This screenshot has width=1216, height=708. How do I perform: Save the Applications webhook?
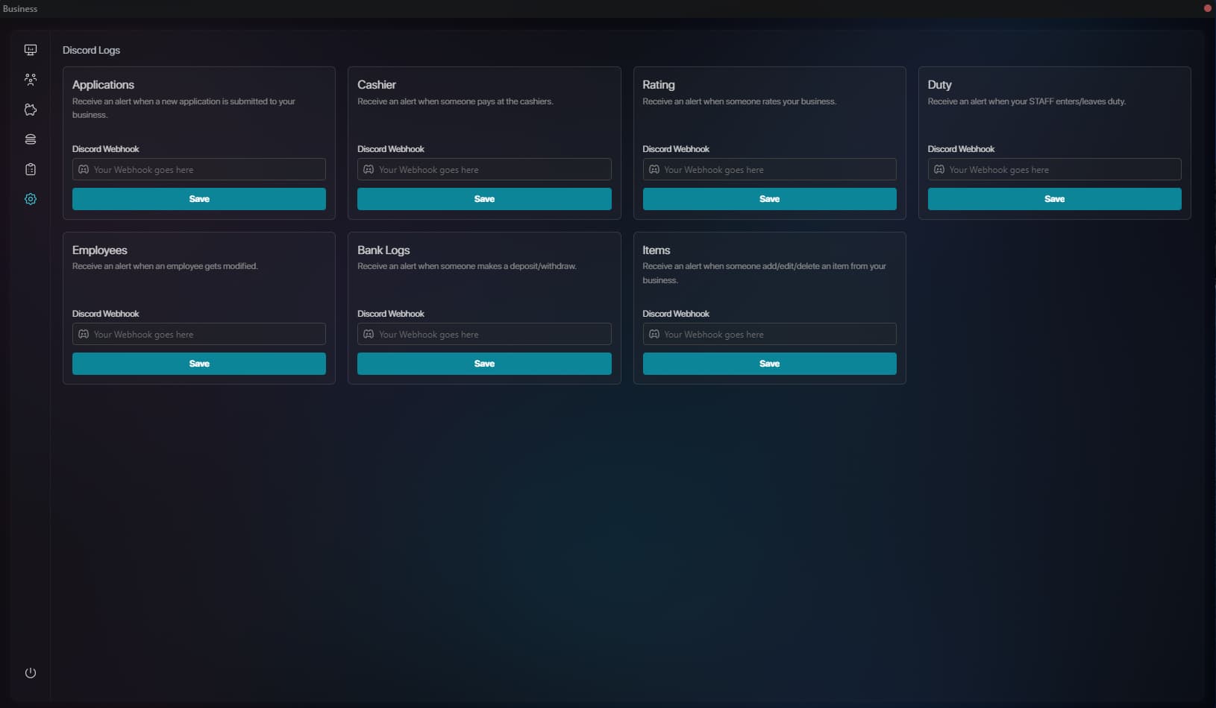coord(198,199)
